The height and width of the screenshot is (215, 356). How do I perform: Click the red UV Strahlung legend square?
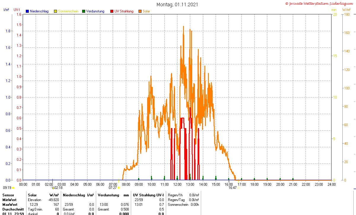point(112,11)
